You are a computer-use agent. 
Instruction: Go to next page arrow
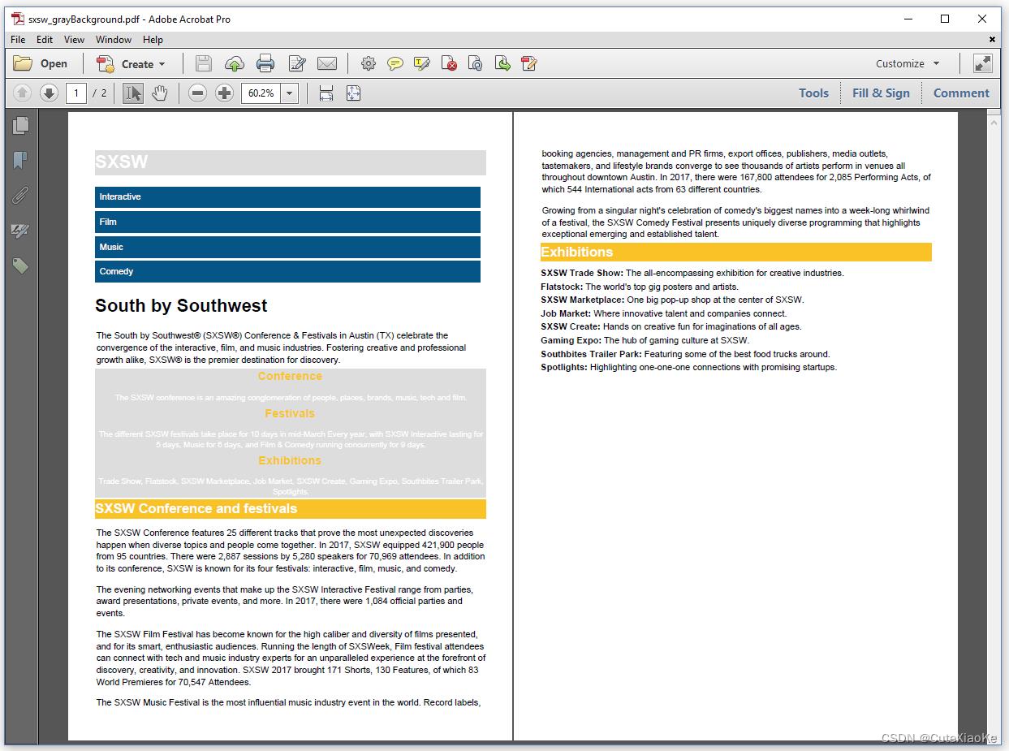49,93
